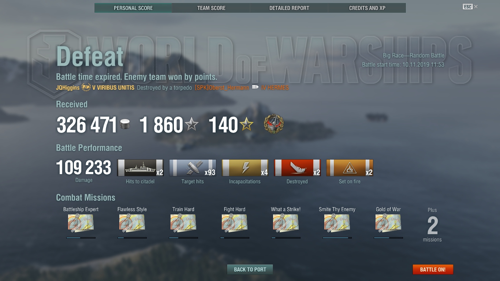Expand the Plus 2 missions indicator
500x281 pixels.
click(432, 225)
